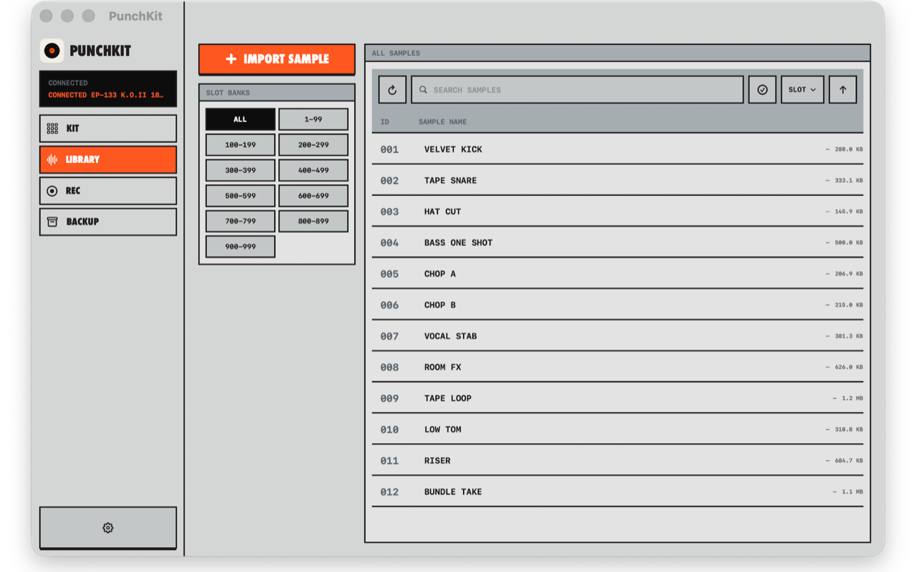This screenshot has height=572, width=916.
Task: Select slot bank 300-399
Action: coord(240,170)
